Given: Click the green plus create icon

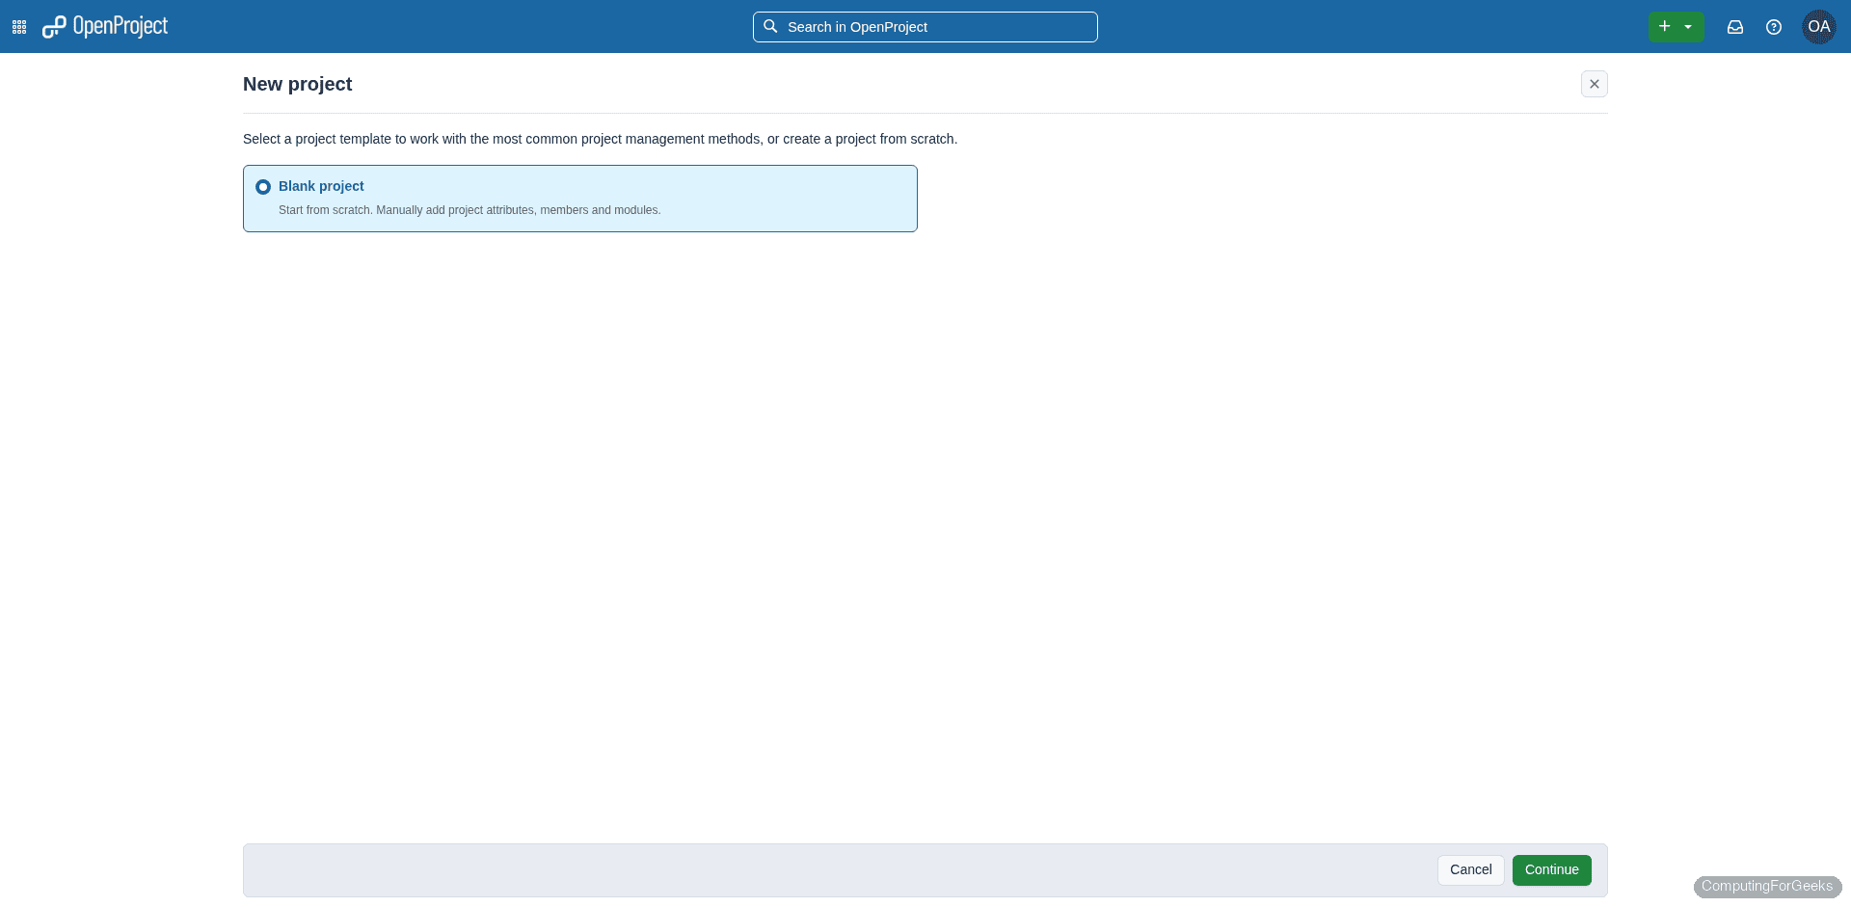Looking at the screenshot, I should coord(1664,27).
